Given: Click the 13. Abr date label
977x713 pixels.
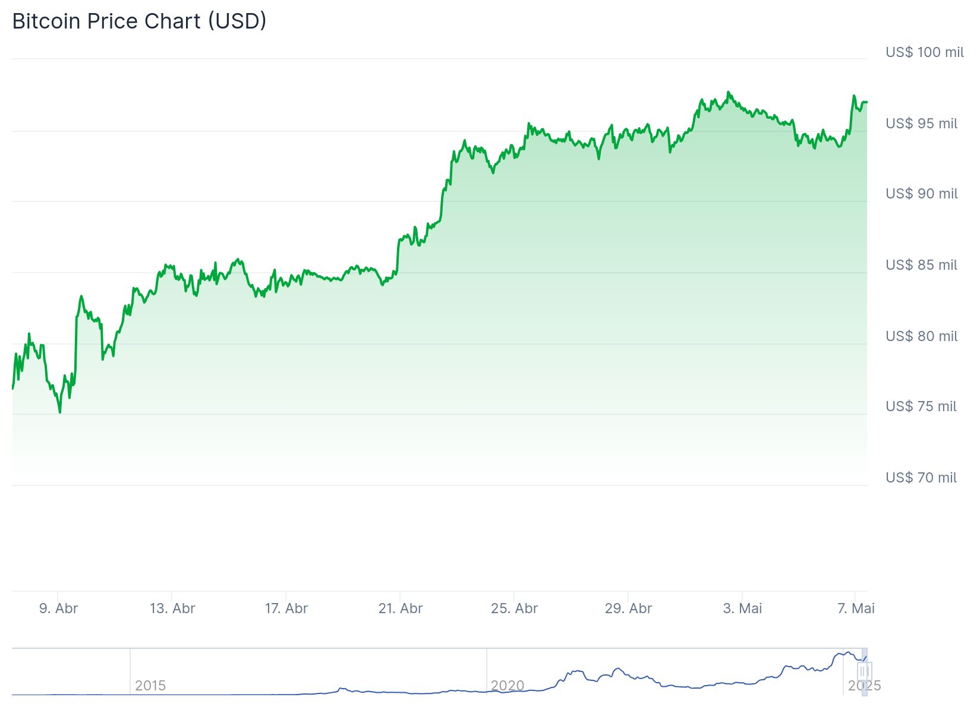Looking at the screenshot, I should [172, 608].
